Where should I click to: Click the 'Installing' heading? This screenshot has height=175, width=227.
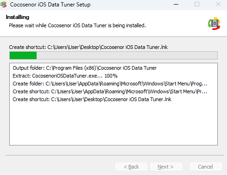click(18, 17)
